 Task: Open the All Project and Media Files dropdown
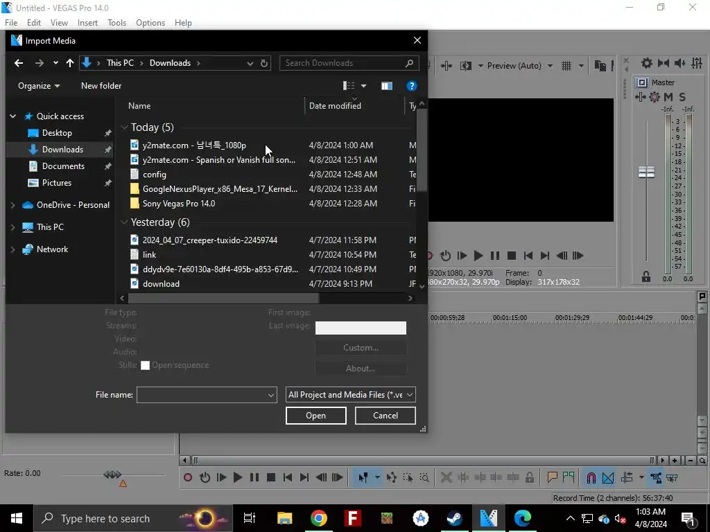350,395
